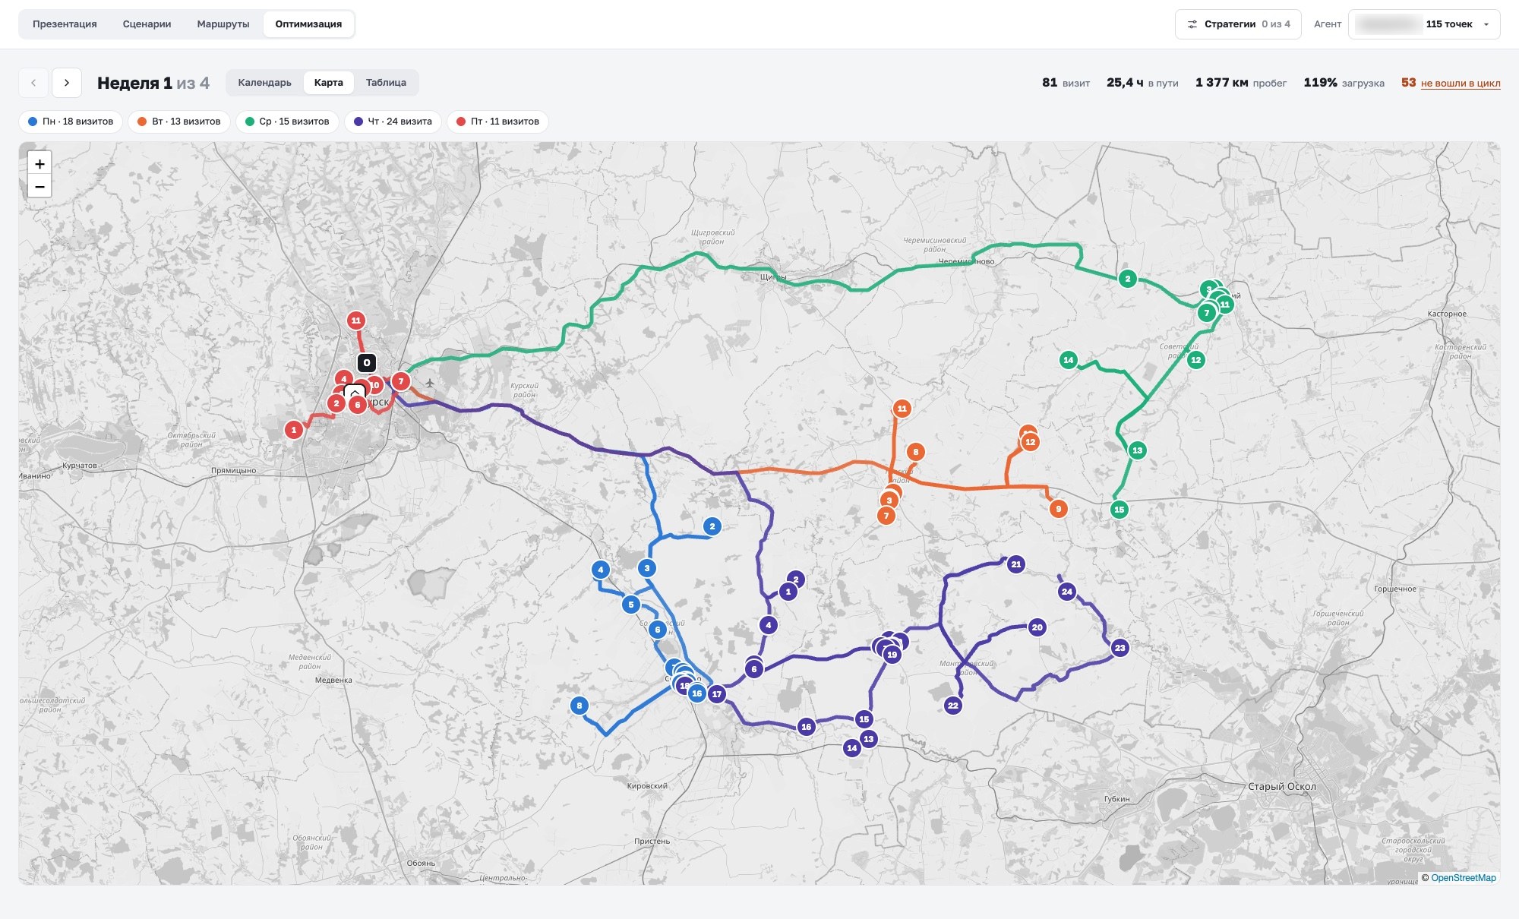Click the 81 визит statistic
The height and width of the screenshot is (919, 1519).
[1066, 83]
